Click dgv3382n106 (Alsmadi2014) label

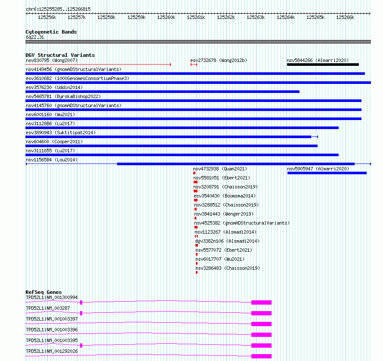[227, 241]
